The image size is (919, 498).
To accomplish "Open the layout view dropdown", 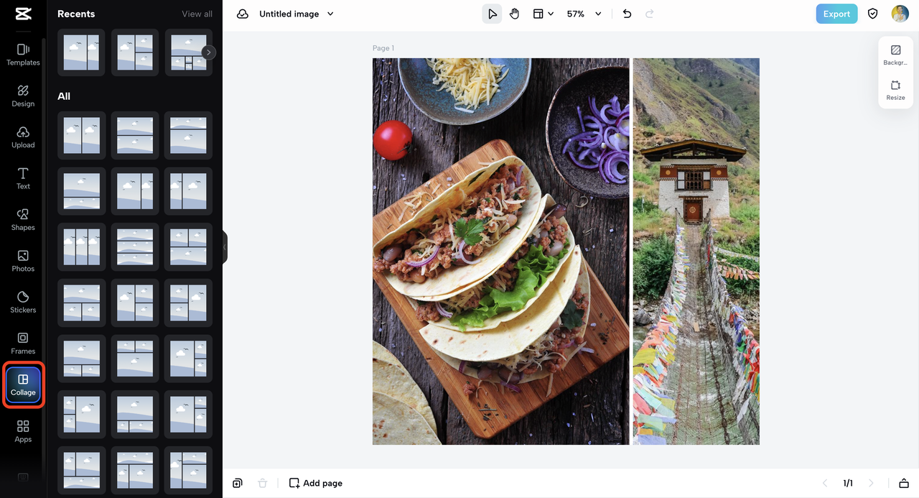I will coord(543,14).
